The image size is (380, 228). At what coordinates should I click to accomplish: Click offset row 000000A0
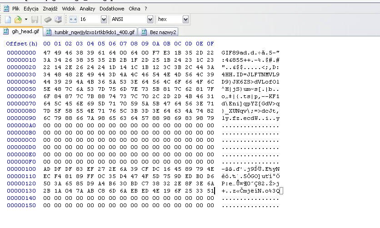[21, 125]
